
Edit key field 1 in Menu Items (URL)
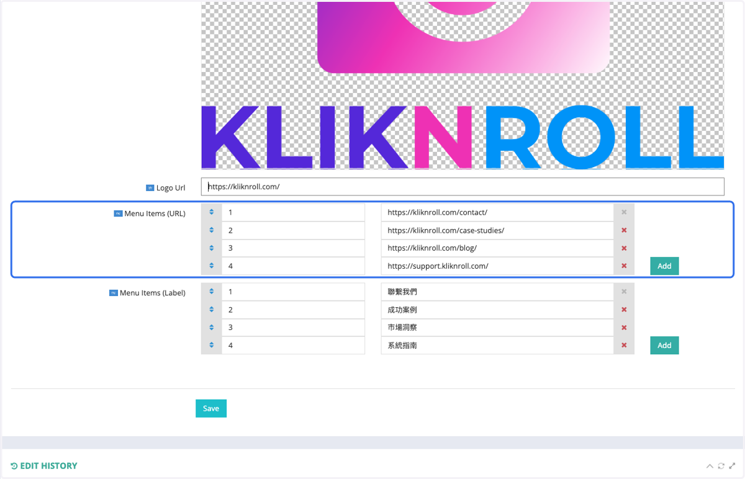293,212
